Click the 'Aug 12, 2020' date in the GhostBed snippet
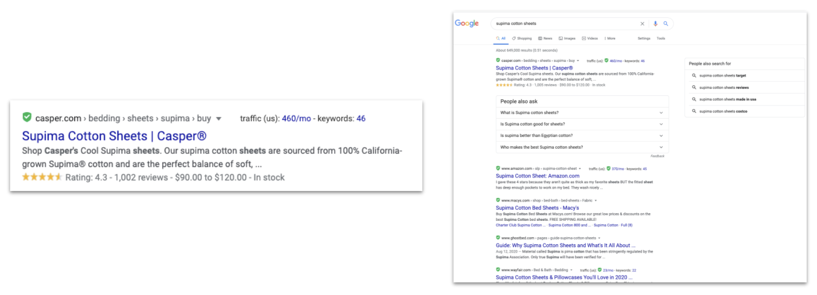 point(506,251)
